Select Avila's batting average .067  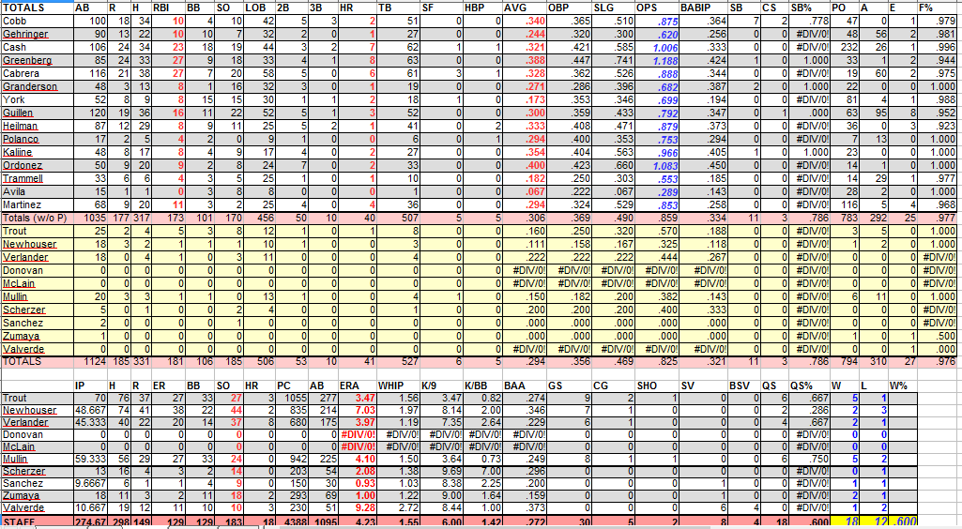pos(525,191)
